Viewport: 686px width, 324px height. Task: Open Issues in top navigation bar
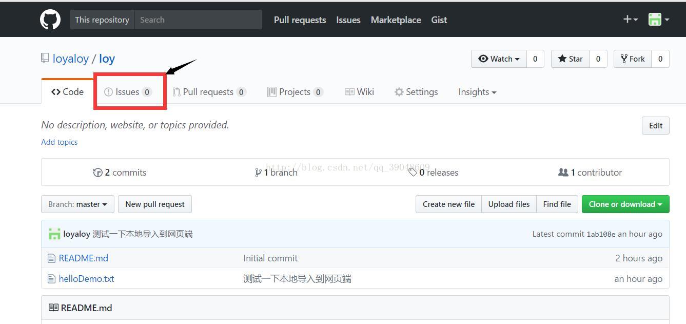point(348,20)
